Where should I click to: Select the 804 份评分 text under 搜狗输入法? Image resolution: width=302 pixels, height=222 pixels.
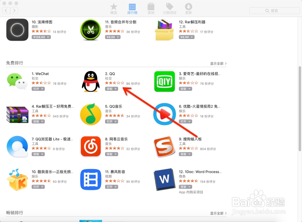[x=208, y=149]
